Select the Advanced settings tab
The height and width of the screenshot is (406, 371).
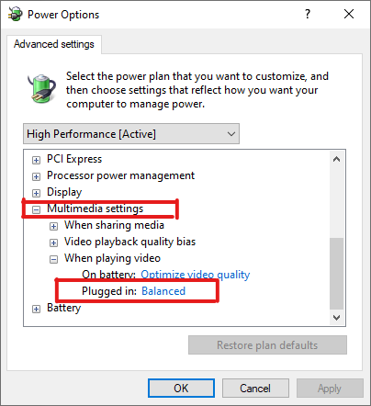pos(54,44)
